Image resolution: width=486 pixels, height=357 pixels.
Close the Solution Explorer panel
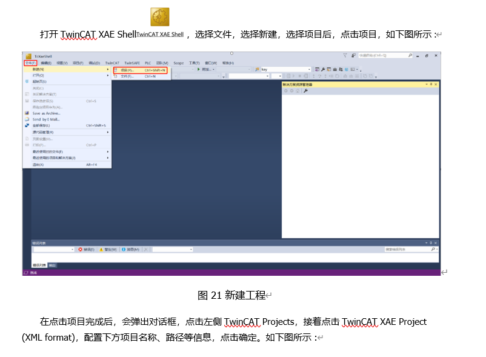[436, 84]
